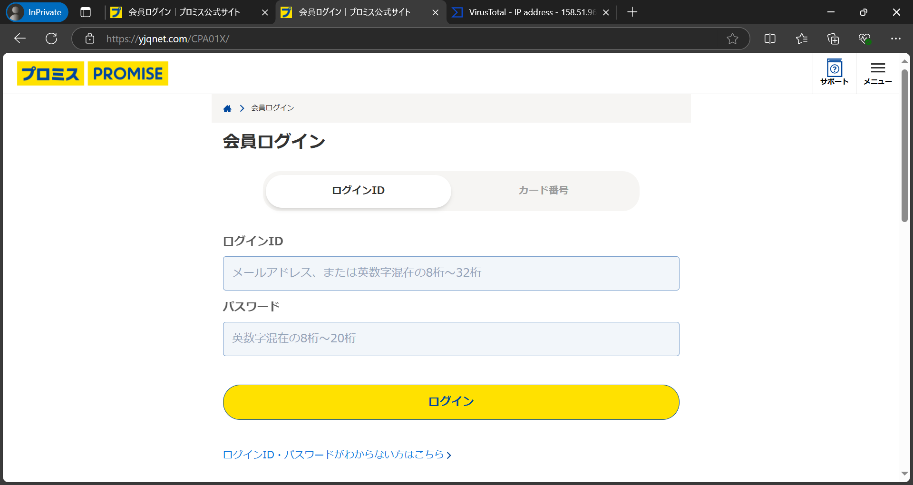Close the first 会員ログイン tab

(x=265, y=12)
